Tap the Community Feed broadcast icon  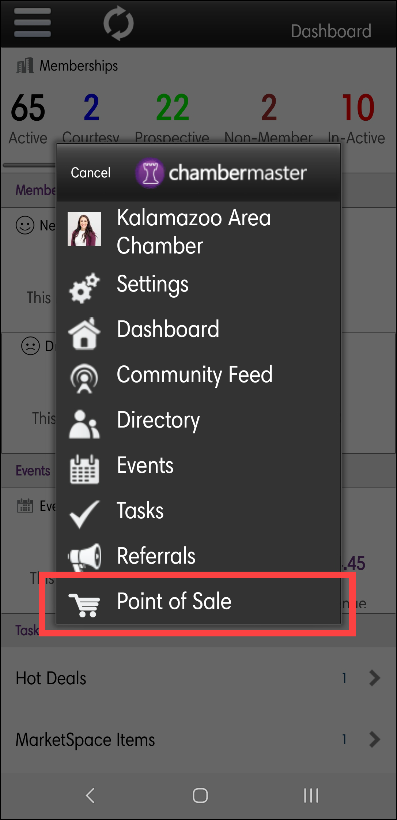point(84,378)
